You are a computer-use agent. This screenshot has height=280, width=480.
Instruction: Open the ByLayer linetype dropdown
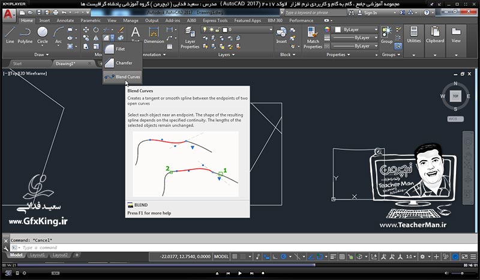[355, 46]
